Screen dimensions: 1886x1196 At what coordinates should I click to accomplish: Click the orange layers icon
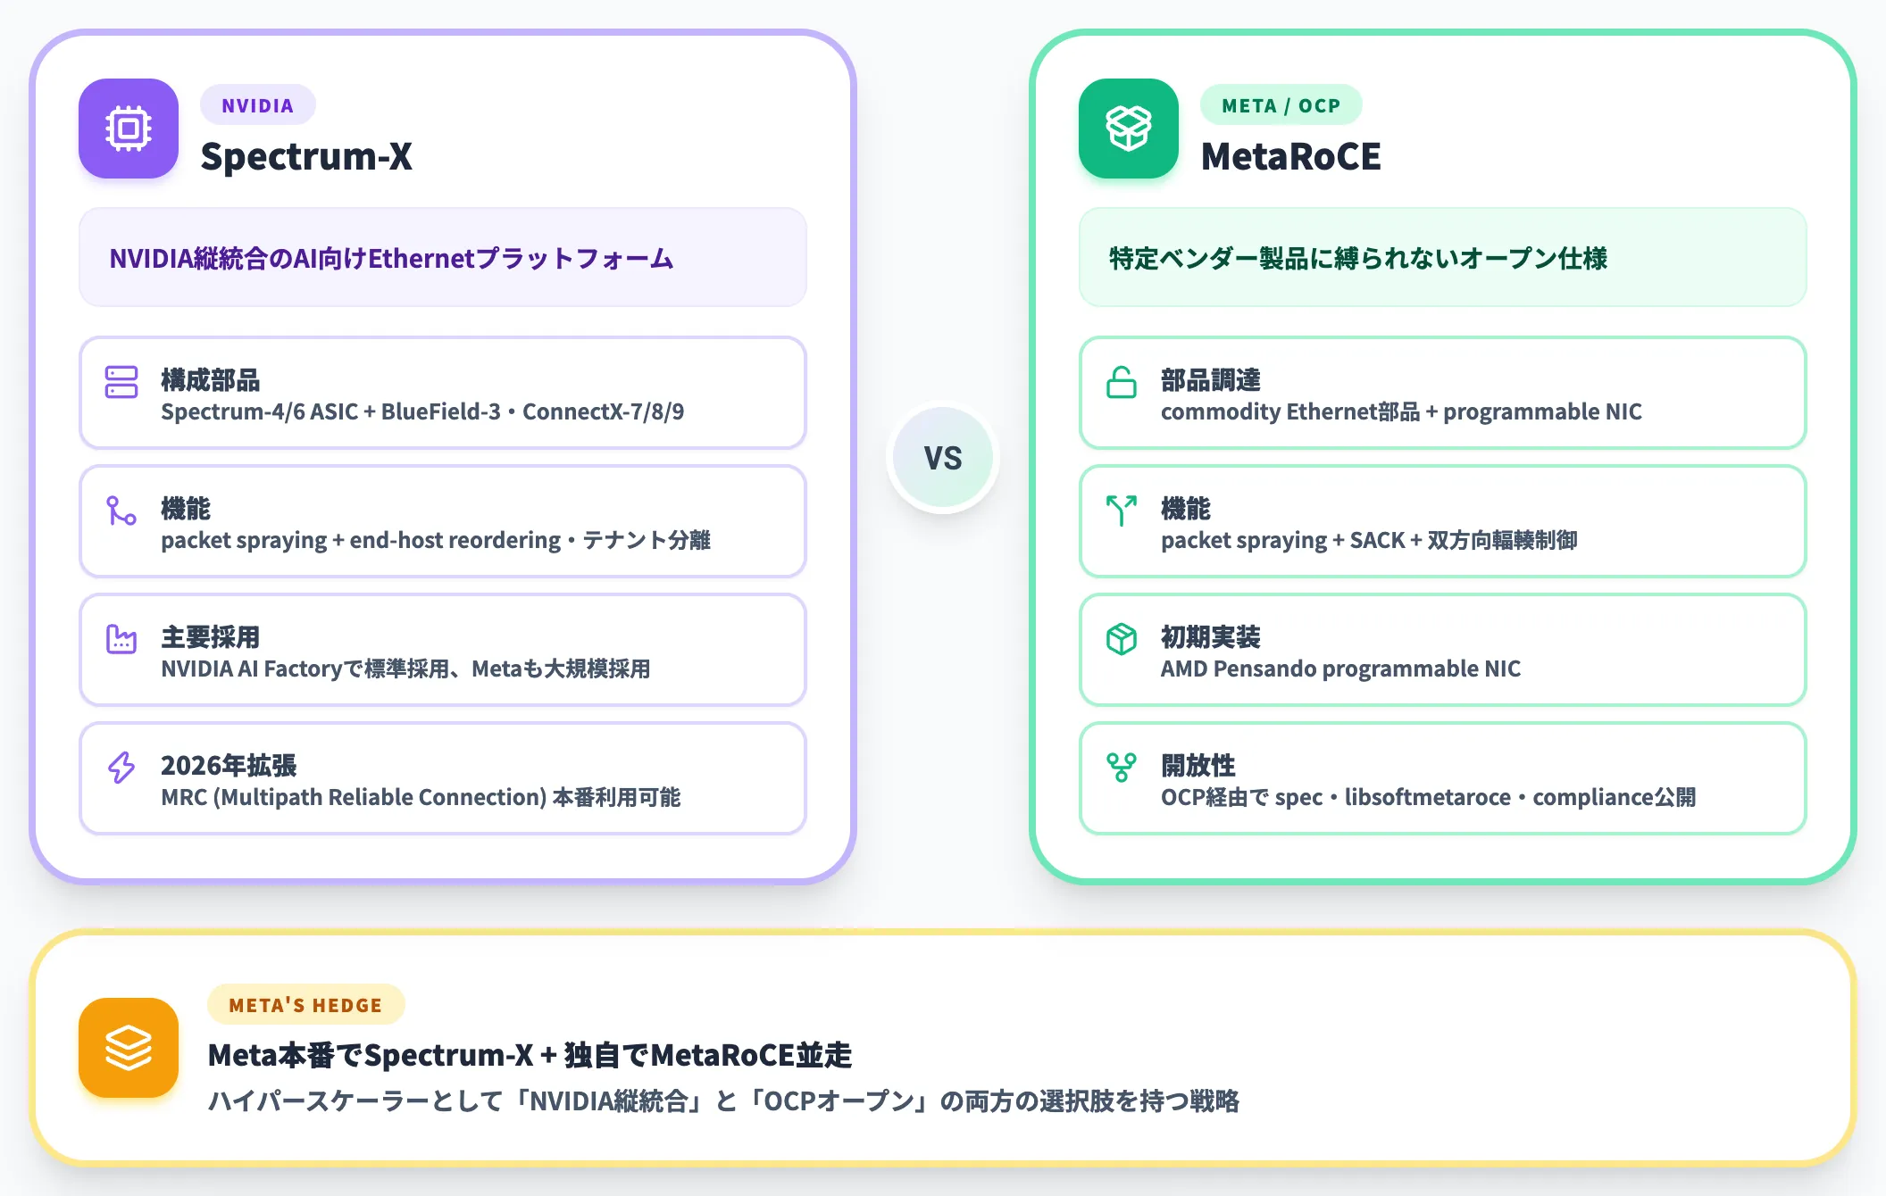(x=129, y=1048)
